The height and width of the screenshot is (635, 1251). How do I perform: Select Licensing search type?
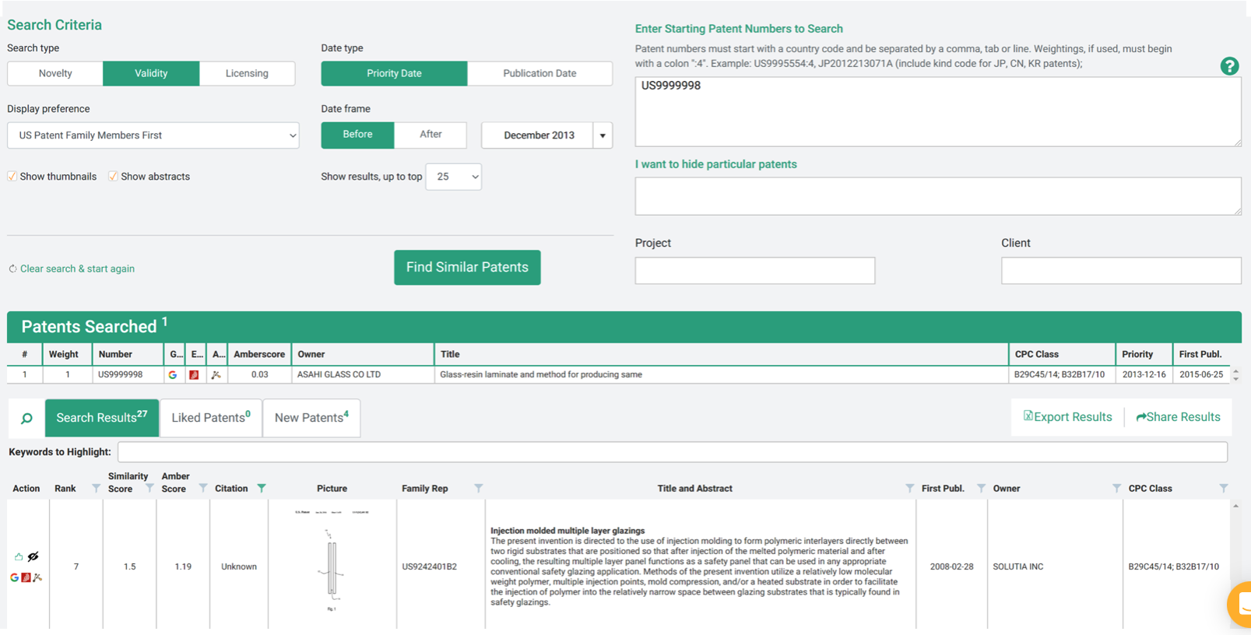(247, 73)
